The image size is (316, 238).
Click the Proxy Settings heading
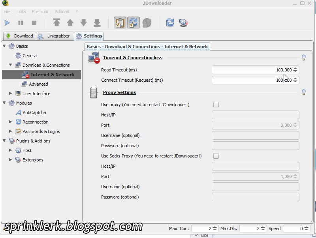(119, 92)
